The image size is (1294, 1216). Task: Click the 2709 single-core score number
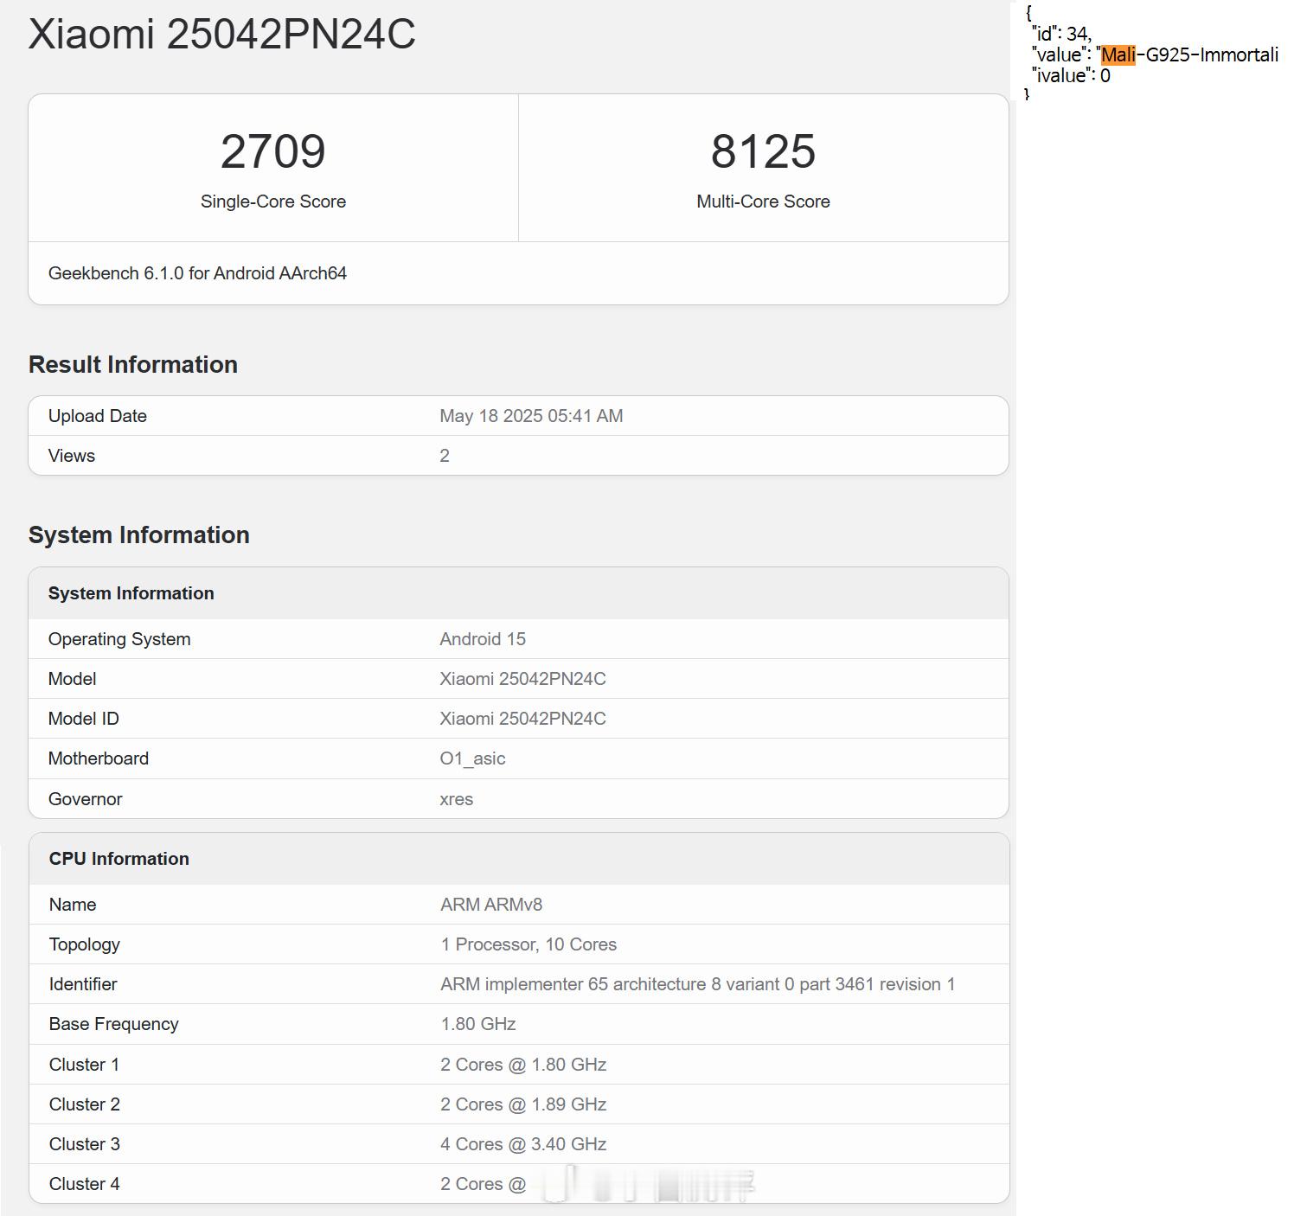(272, 151)
